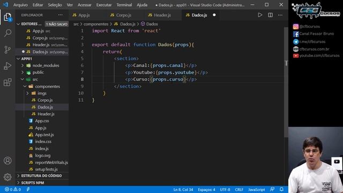343x193 pixels.
Task: Open the Accounts icon
Action: (x=8, y=161)
